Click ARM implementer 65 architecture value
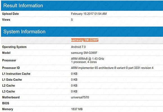The image size is (163, 112). click(112, 68)
